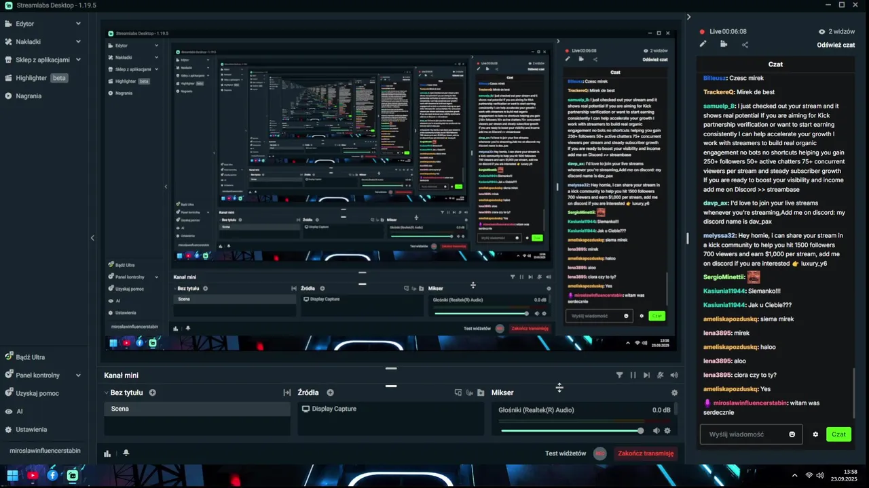
Task: Pause the Kanał mini feed
Action: click(x=633, y=375)
